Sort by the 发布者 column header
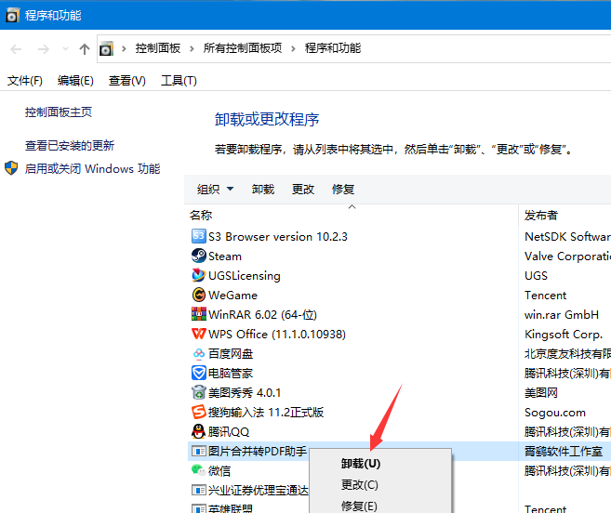The width and height of the screenshot is (611, 513). click(x=541, y=215)
